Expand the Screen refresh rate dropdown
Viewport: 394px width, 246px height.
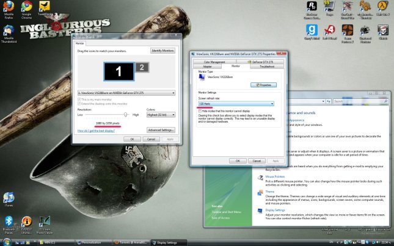[236, 103]
